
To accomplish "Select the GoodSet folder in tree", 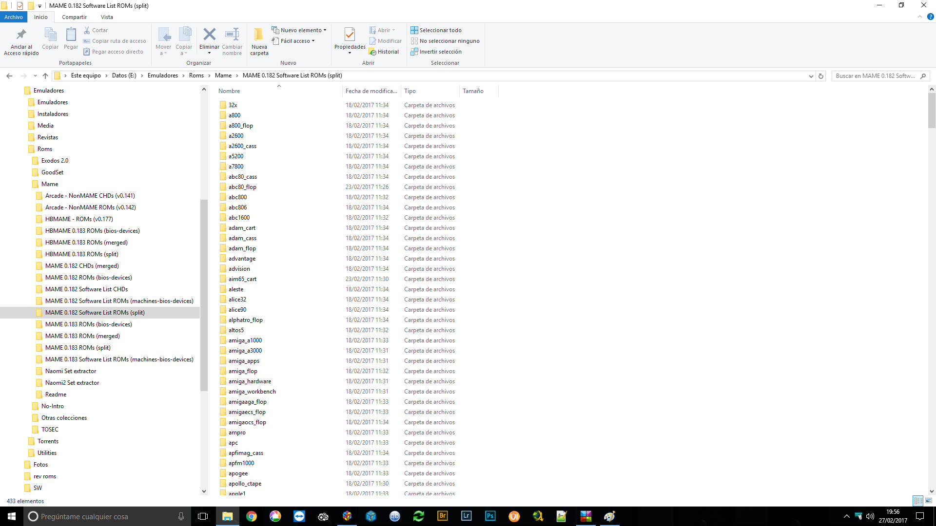I will click(x=52, y=172).
